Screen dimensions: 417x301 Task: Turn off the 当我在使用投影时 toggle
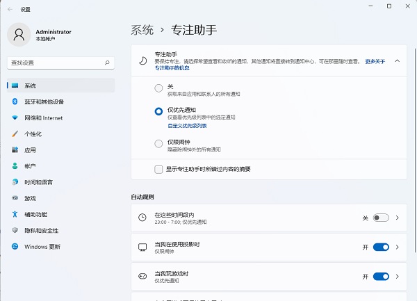tap(380, 247)
